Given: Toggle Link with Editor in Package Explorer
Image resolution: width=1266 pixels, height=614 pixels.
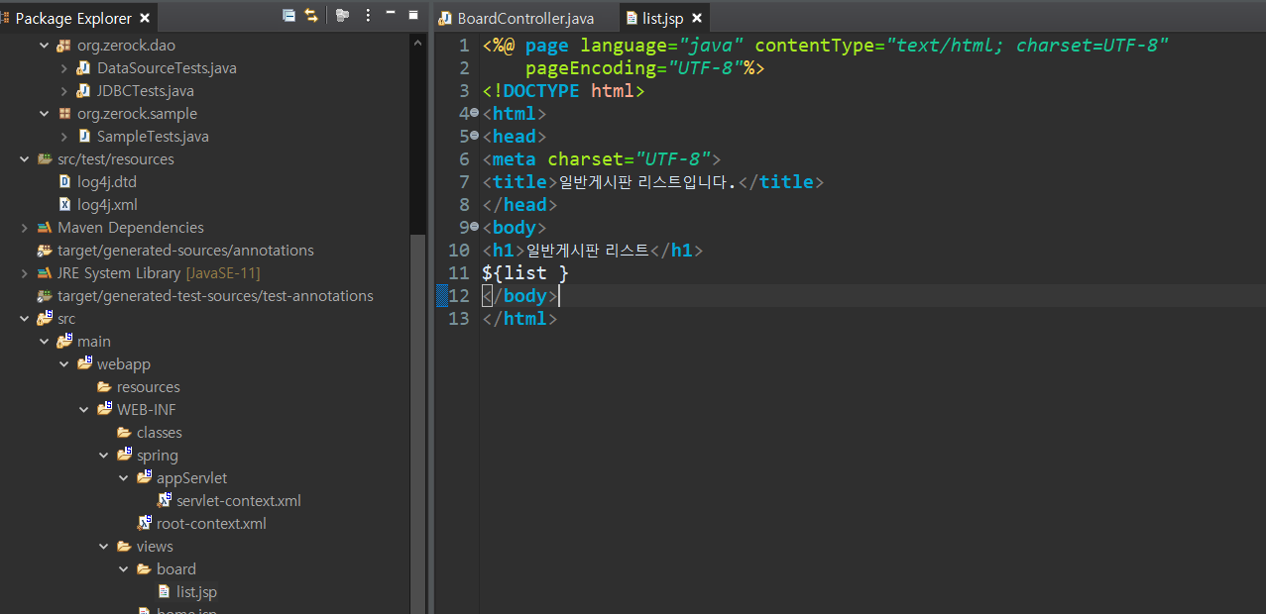Looking at the screenshot, I should 311,15.
